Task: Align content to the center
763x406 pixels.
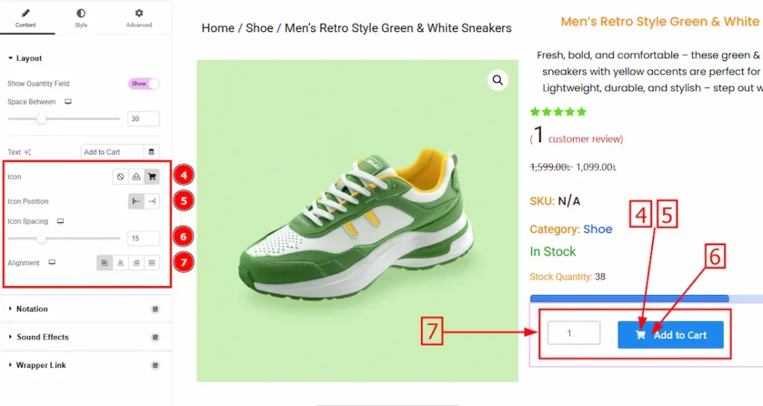Action: [x=120, y=263]
